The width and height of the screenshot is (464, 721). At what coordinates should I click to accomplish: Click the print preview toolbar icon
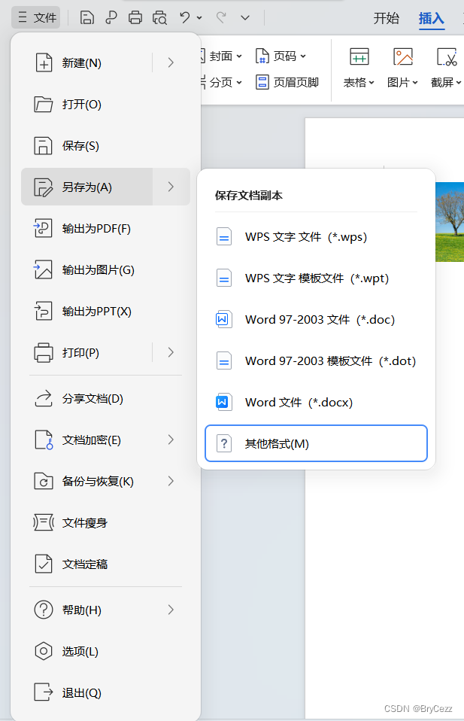point(159,17)
